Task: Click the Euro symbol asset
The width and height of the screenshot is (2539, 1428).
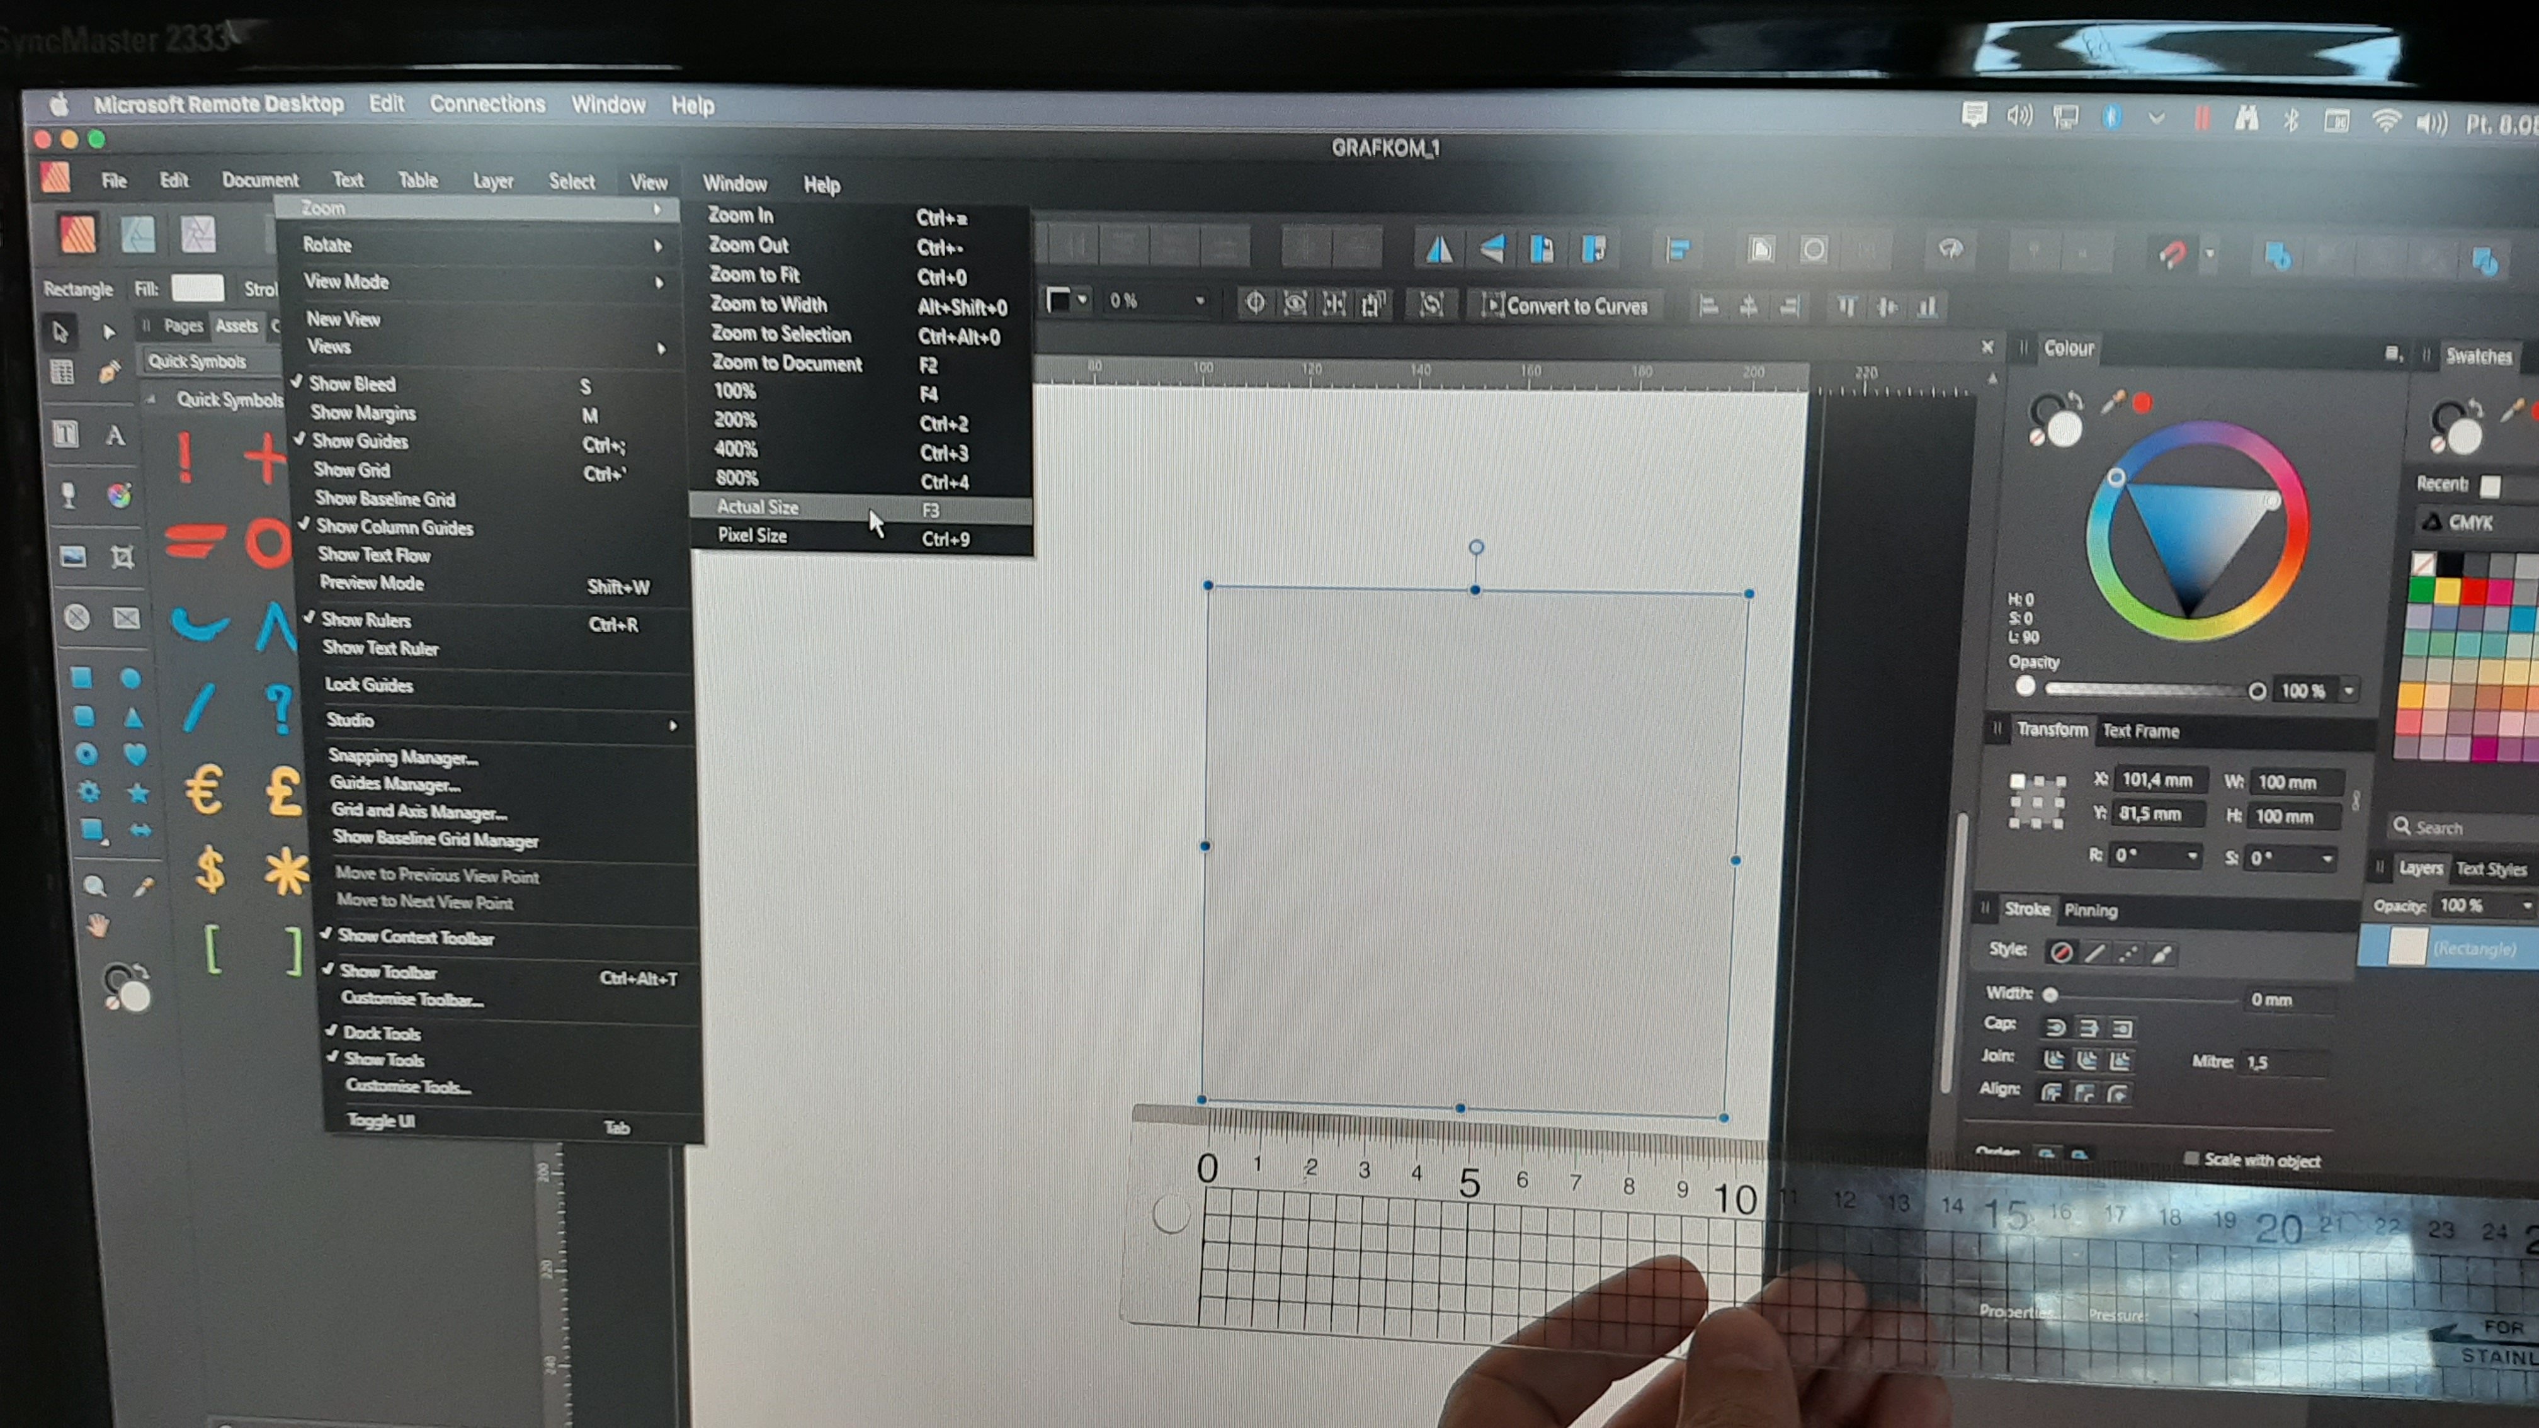Action: tap(205, 790)
